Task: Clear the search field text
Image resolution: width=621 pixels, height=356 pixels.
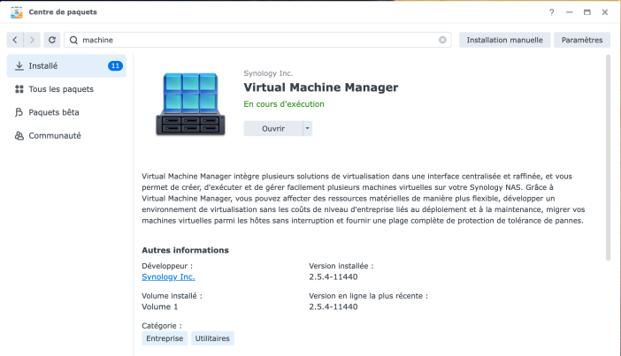Action: click(x=442, y=40)
